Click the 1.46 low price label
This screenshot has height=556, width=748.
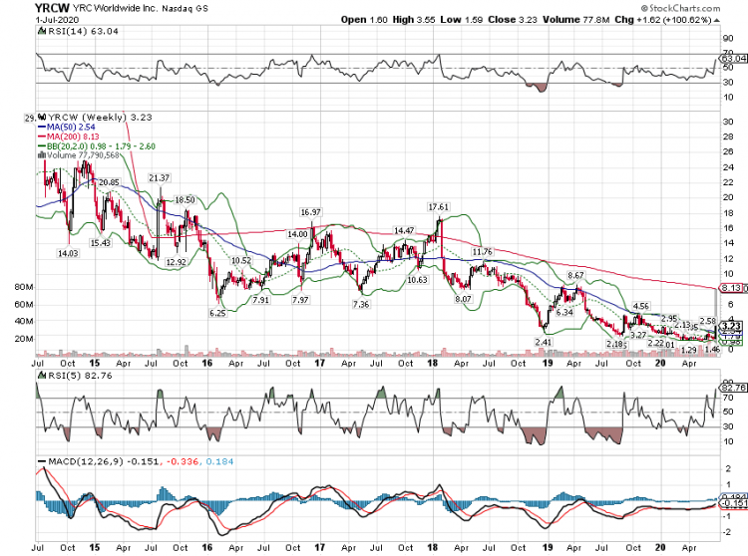(712, 350)
